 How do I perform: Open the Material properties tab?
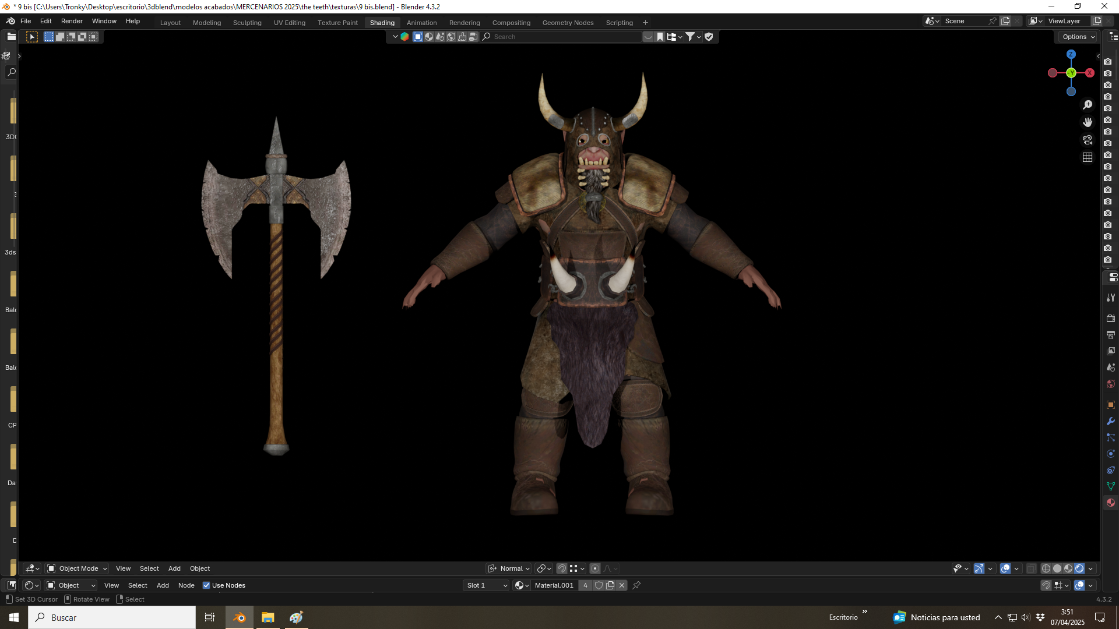coord(1111,503)
